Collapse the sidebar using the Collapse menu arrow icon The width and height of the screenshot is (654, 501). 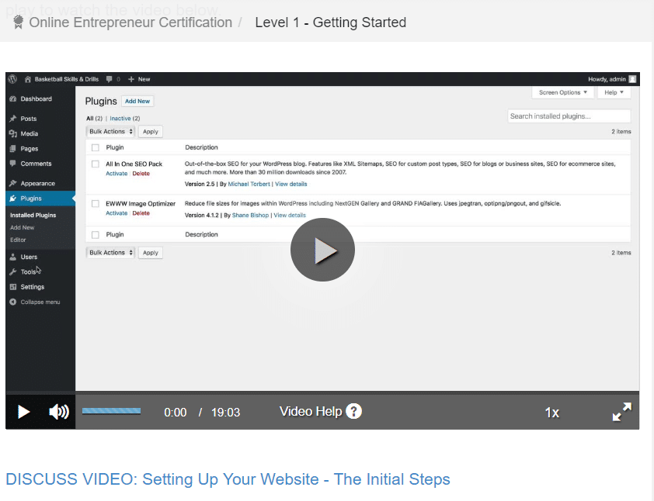click(13, 302)
